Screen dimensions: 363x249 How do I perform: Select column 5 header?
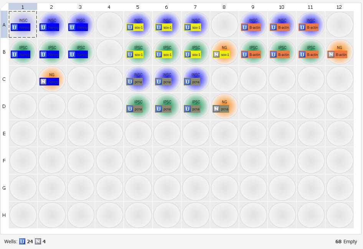tap(138, 7)
